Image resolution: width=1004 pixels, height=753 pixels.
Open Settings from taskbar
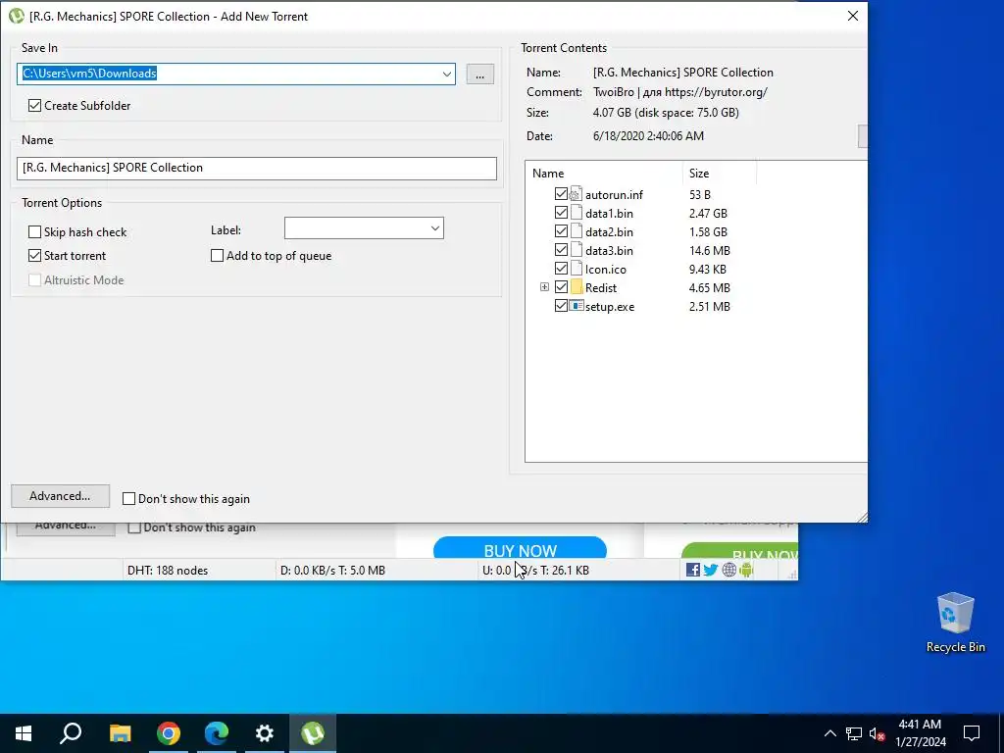(x=265, y=733)
